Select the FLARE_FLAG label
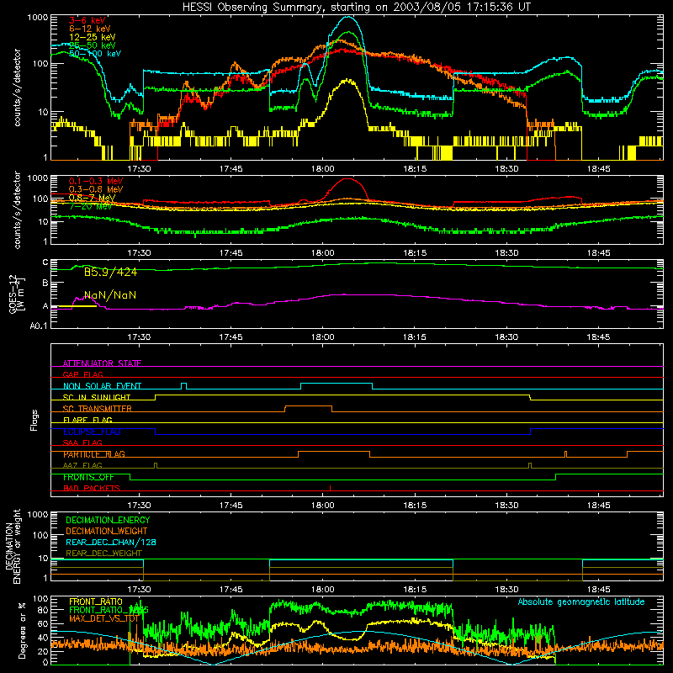The image size is (673, 673). tap(87, 420)
